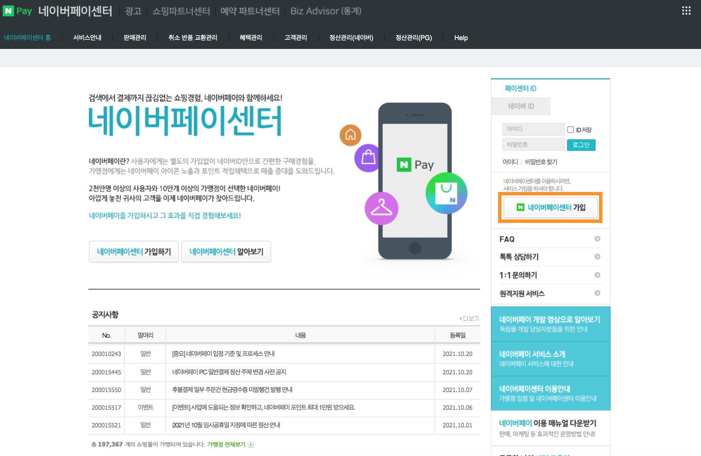
Task: Click the purple shopping bag icon
Action: [368, 158]
